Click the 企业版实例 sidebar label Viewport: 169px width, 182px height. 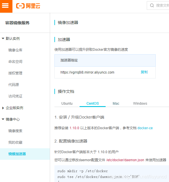click(14, 108)
